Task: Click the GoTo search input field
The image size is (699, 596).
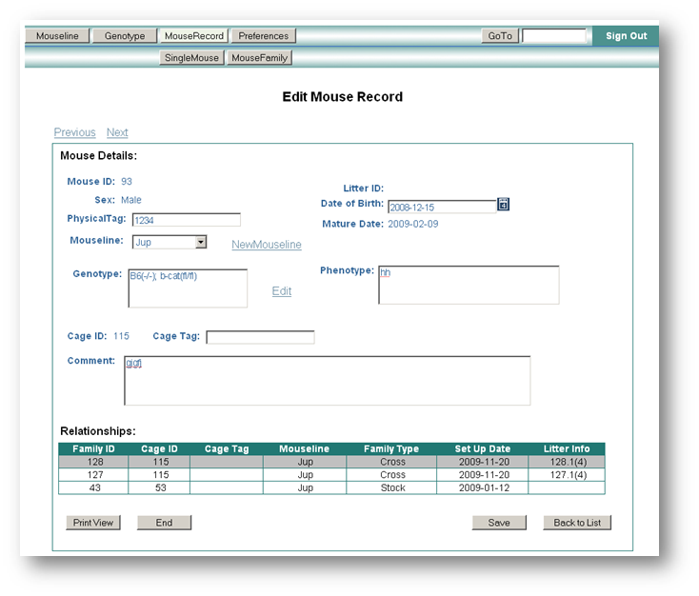Action: tap(553, 36)
